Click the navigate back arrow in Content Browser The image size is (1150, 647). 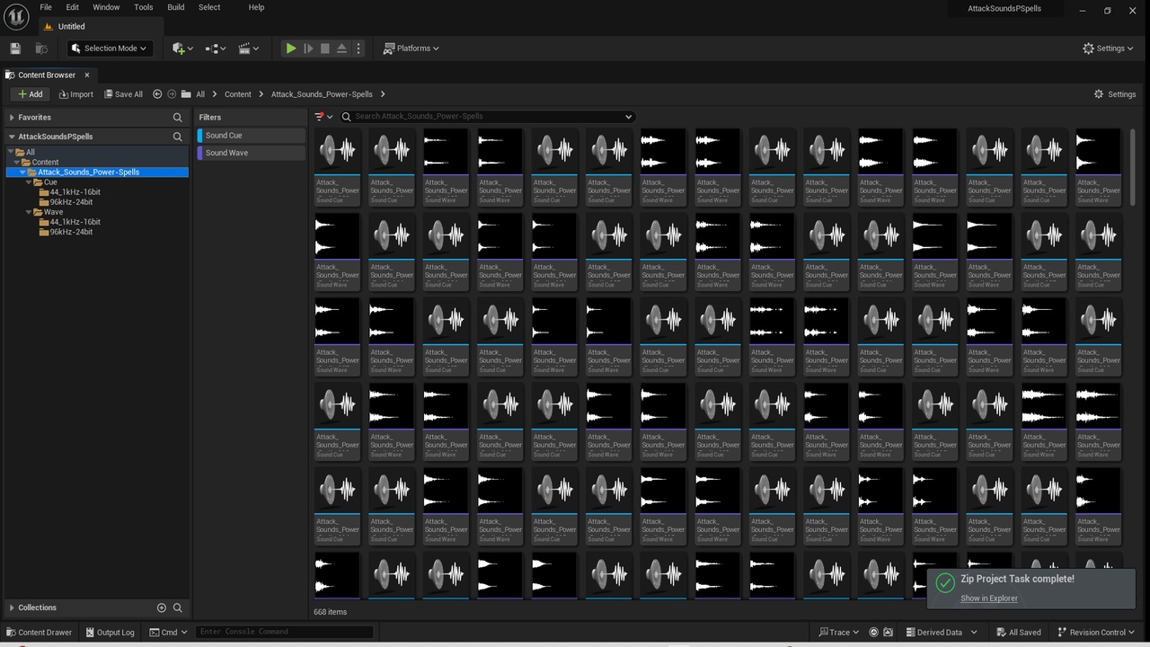[157, 94]
